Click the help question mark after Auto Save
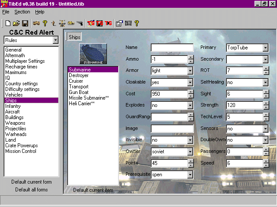 [x=137, y=23]
